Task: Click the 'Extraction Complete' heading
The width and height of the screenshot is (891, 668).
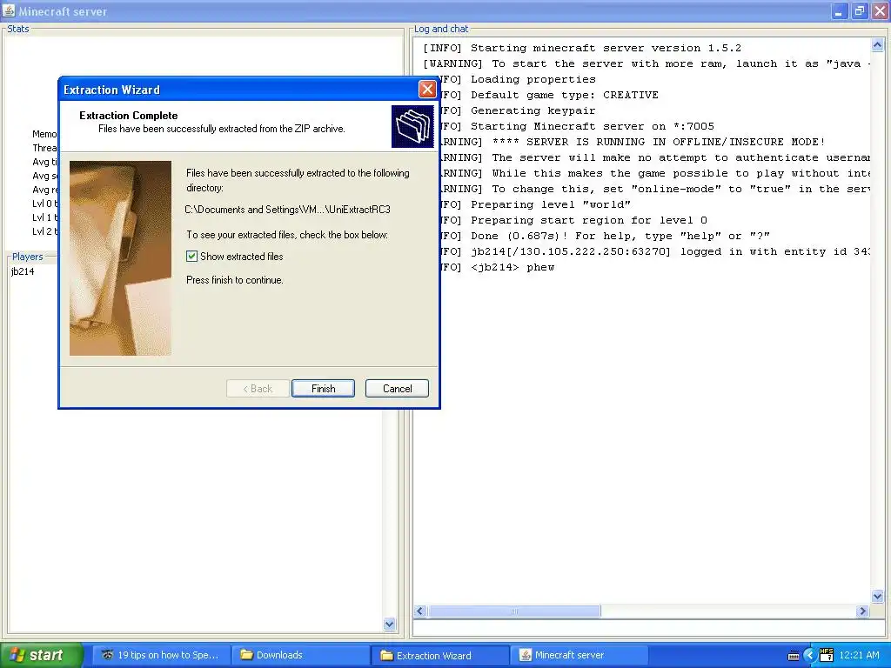Action: (129, 116)
